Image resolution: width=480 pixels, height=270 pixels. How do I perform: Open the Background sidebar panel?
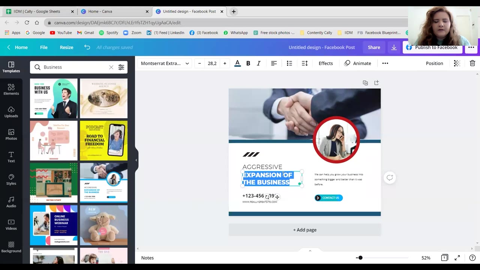[x=11, y=247]
